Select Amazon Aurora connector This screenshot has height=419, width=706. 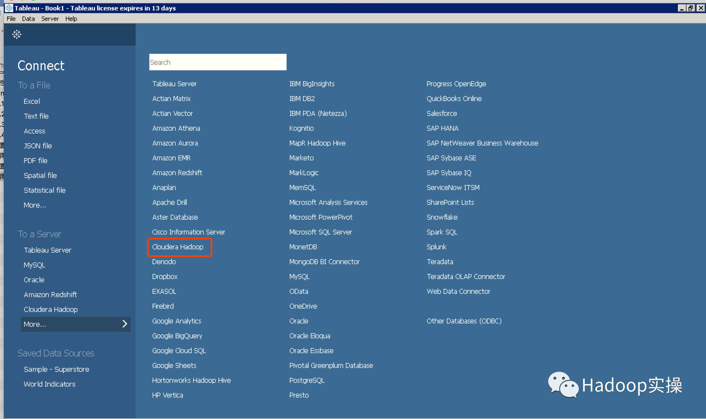(175, 143)
